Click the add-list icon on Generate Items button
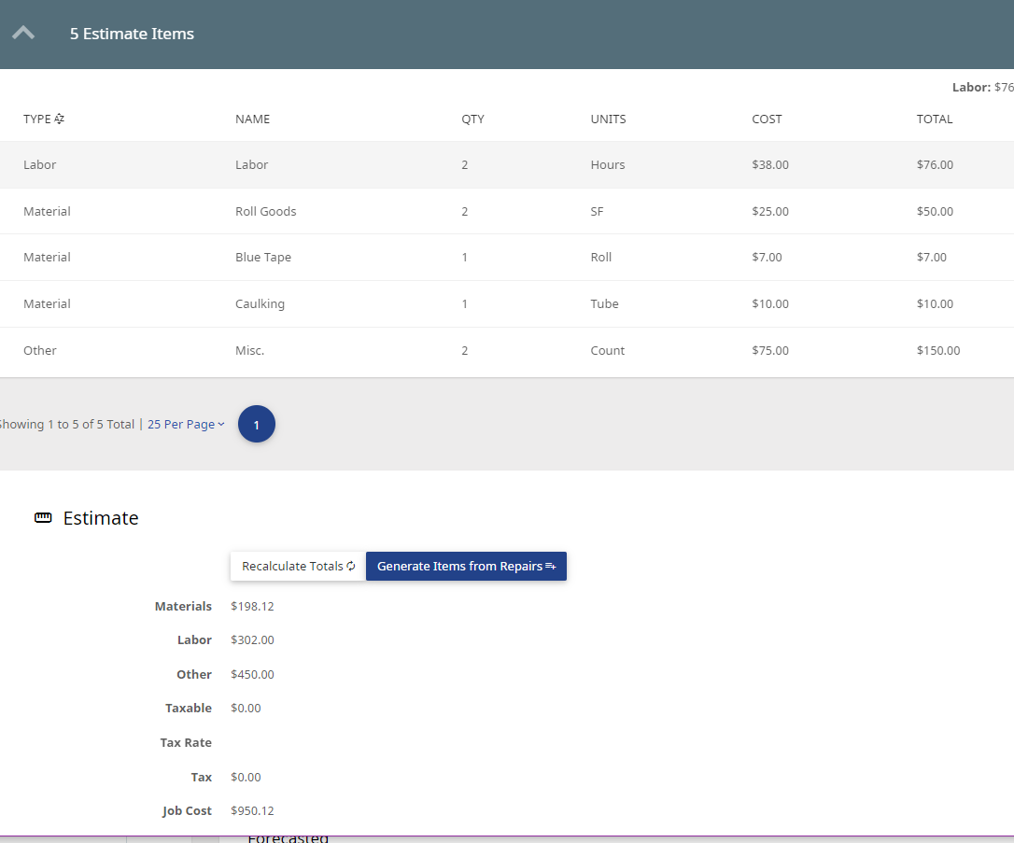The height and width of the screenshot is (843, 1014). point(550,566)
